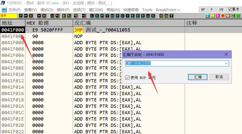Click the green window layout icon
Viewport: 242px width, 134px height.
click(x=238, y=16)
